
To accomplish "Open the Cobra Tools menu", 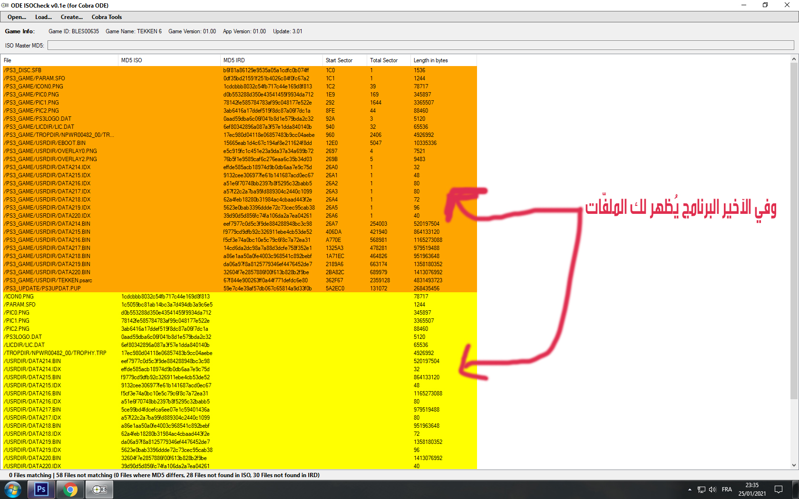I will 107,17.
